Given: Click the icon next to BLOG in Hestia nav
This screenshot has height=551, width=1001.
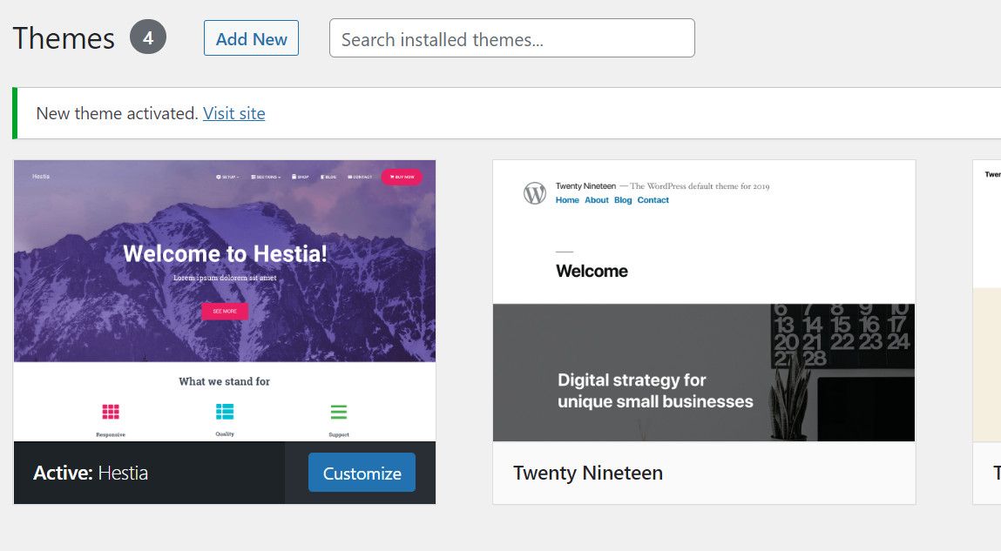Looking at the screenshot, I should coord(321,176).
